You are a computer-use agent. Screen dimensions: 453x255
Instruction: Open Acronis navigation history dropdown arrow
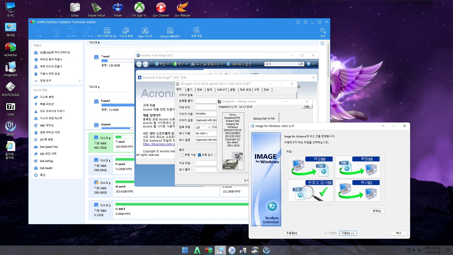coord(150,64)
